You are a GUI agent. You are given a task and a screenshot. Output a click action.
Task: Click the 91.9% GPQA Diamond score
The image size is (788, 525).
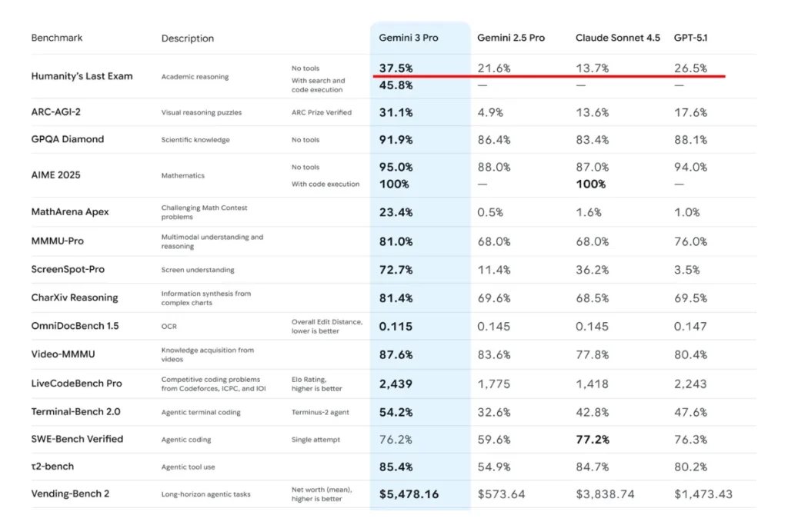point(396,140)
